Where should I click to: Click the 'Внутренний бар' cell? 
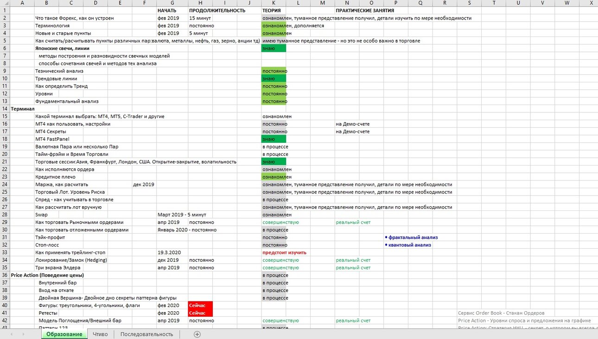(57, 283)
